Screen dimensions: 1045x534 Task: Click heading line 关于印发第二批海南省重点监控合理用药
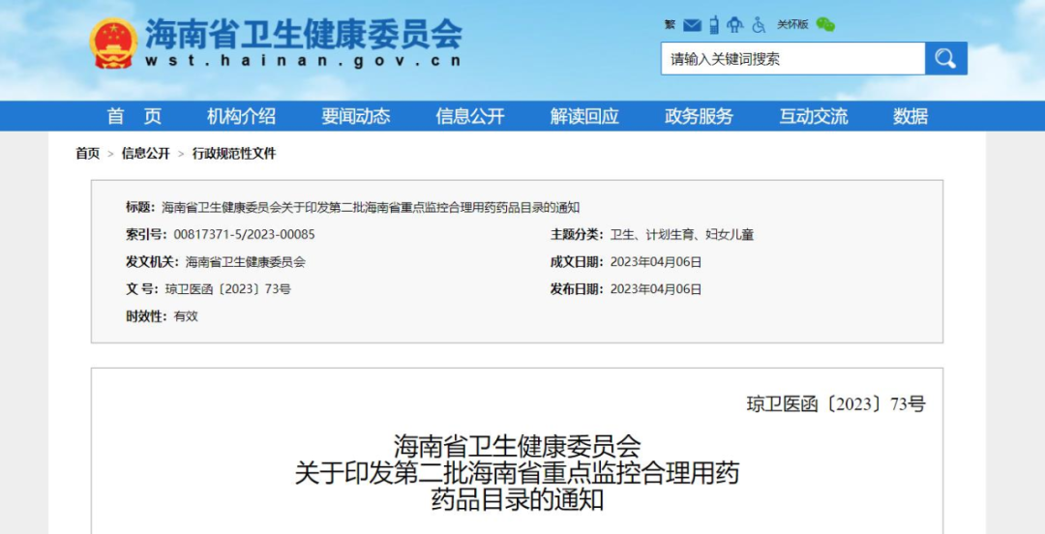click(517, 475)
